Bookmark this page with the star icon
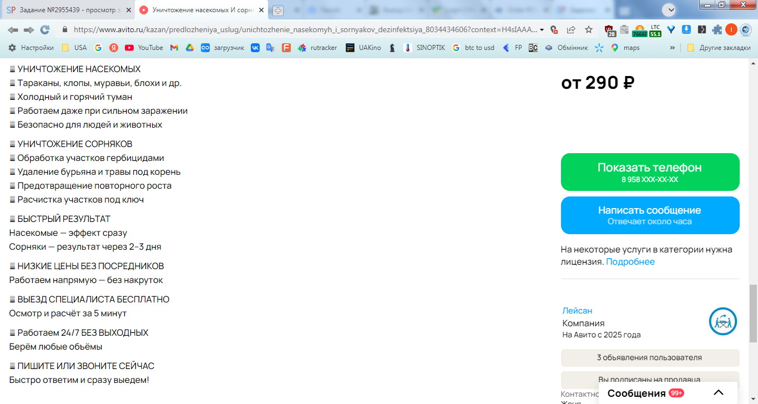This screenshot has height=404, width=758. click(589, 29)
